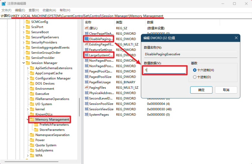Click the Registry Editor app icon in the title bar
The width and height of the screenshot is (252, 164).
(4, 4)
